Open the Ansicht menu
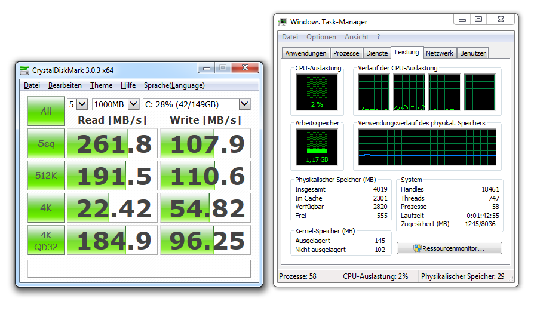The image size is (534, 317). [x=356, y=37]
